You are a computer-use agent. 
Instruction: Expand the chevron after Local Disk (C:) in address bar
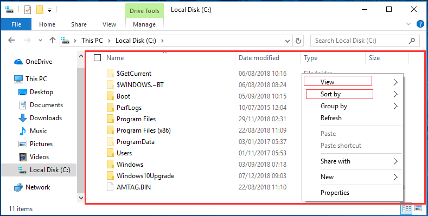coord(162,41)
